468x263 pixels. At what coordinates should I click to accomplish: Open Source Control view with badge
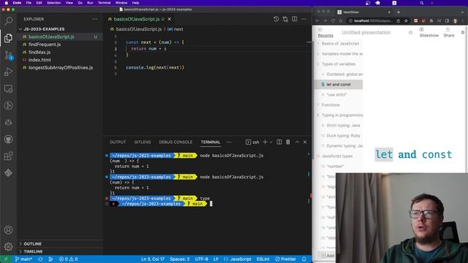point(8,55)
